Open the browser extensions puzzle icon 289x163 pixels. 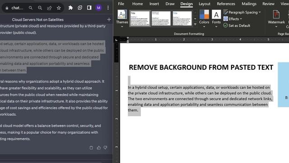click(70, 8)
